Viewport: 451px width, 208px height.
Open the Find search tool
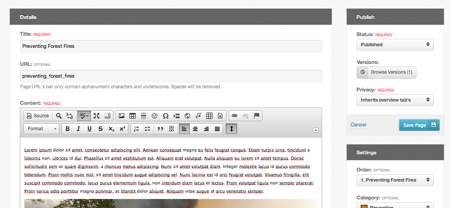click(x=59, y=116)
